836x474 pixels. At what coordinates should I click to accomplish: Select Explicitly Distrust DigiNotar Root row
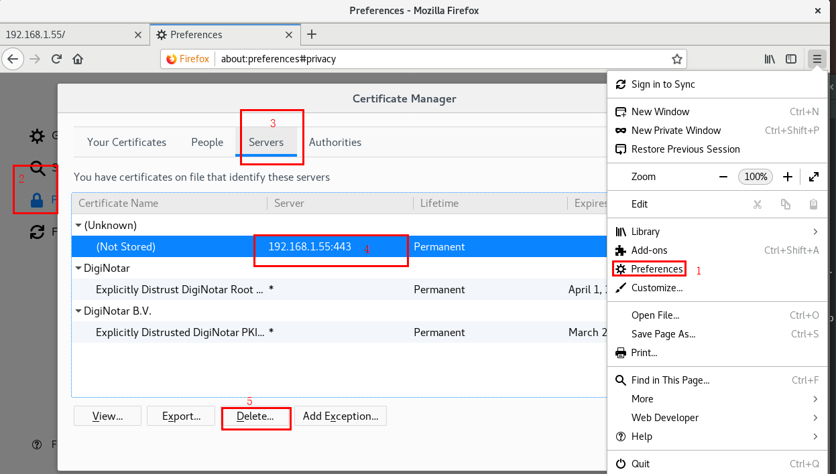340,289
